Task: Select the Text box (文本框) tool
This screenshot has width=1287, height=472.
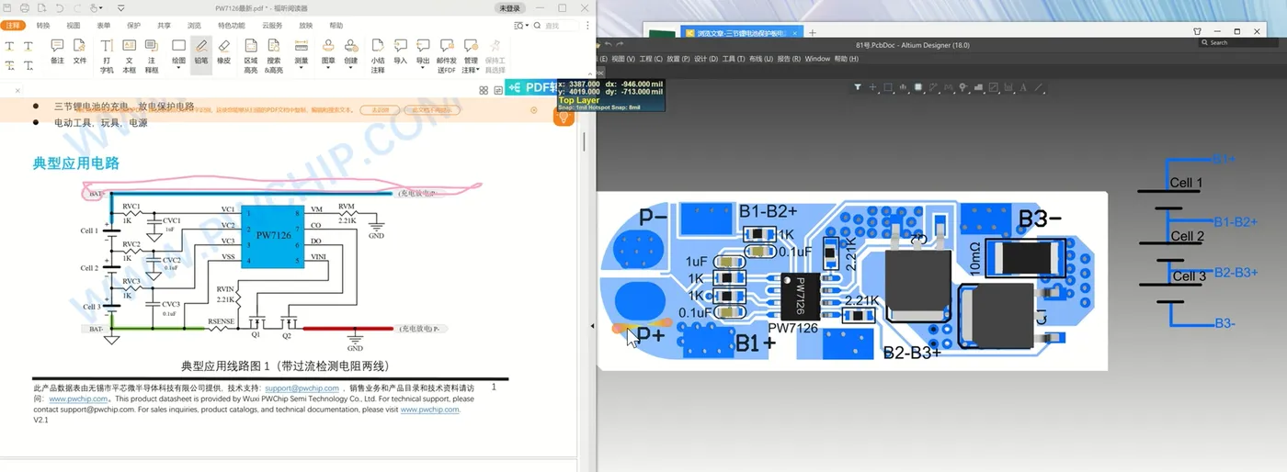Action: tap(130, 57)
